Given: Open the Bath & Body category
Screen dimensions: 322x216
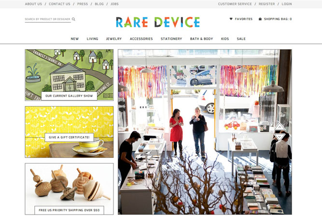Looking at the screenshot, I should coord(201,38).
